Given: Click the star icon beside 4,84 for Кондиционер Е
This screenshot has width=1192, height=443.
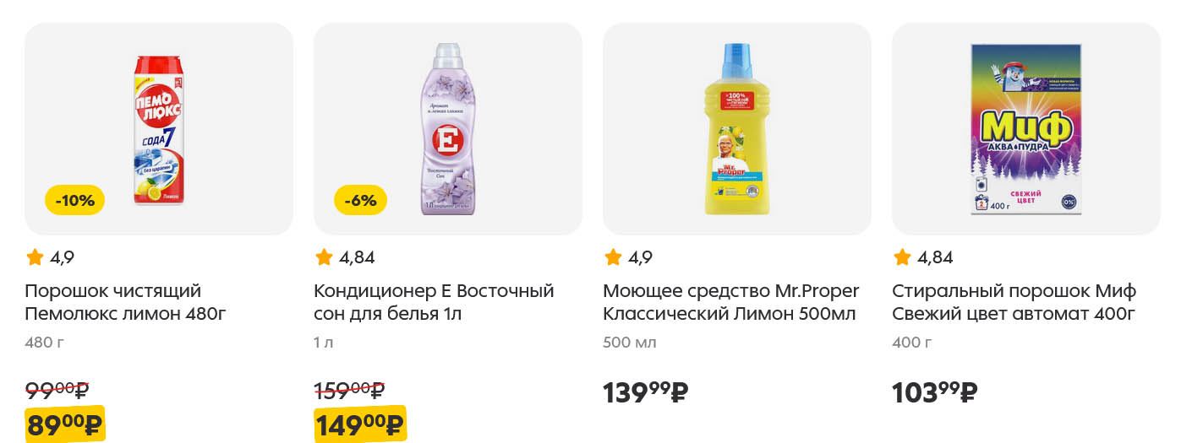Looking at the screenshot, I should coord(324,257).
